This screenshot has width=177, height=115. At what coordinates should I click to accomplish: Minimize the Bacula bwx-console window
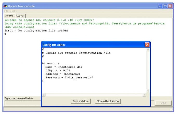160,6
